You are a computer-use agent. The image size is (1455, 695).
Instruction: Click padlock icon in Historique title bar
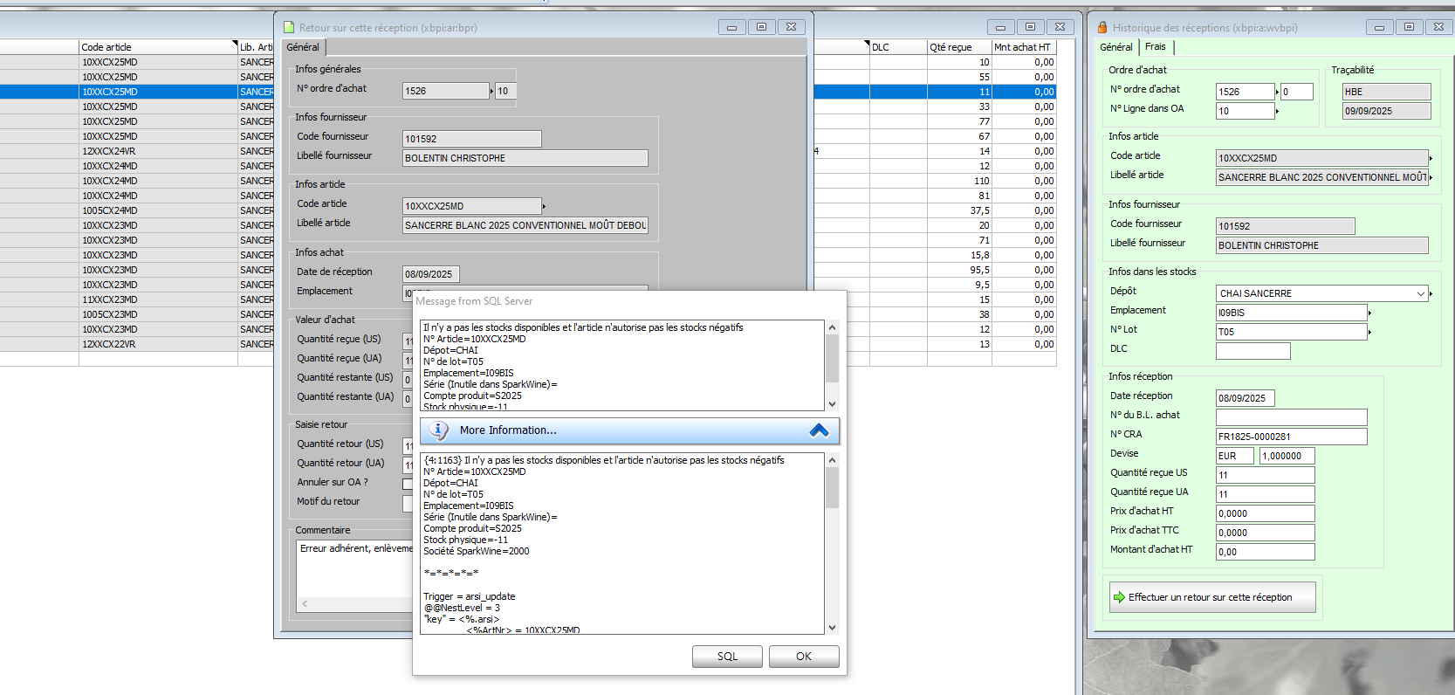[1102, 27]
